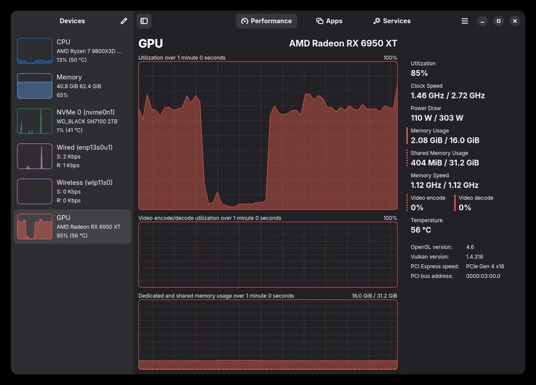Select the CPU graph thumbnail in sidebar
The image size is (536, 385).
[x=35, y=51]
